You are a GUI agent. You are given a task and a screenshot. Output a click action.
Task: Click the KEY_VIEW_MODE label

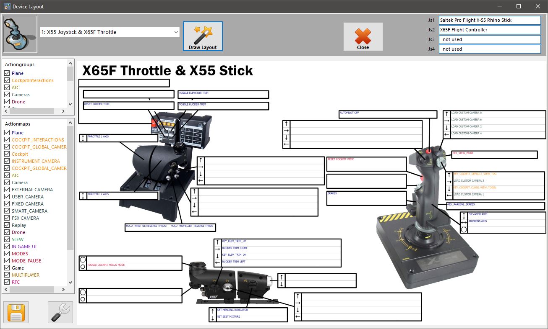coord(463,153)
